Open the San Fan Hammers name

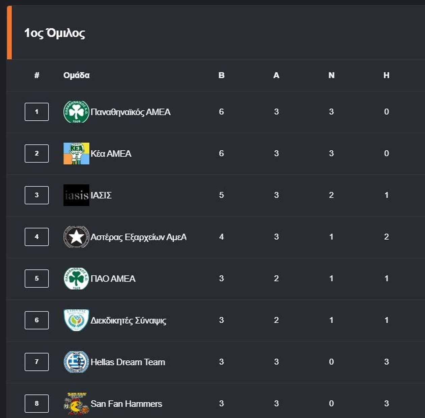pos(126,404)
